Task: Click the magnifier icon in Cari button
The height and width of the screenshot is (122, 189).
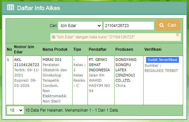Action: click(x=162, y=25)
